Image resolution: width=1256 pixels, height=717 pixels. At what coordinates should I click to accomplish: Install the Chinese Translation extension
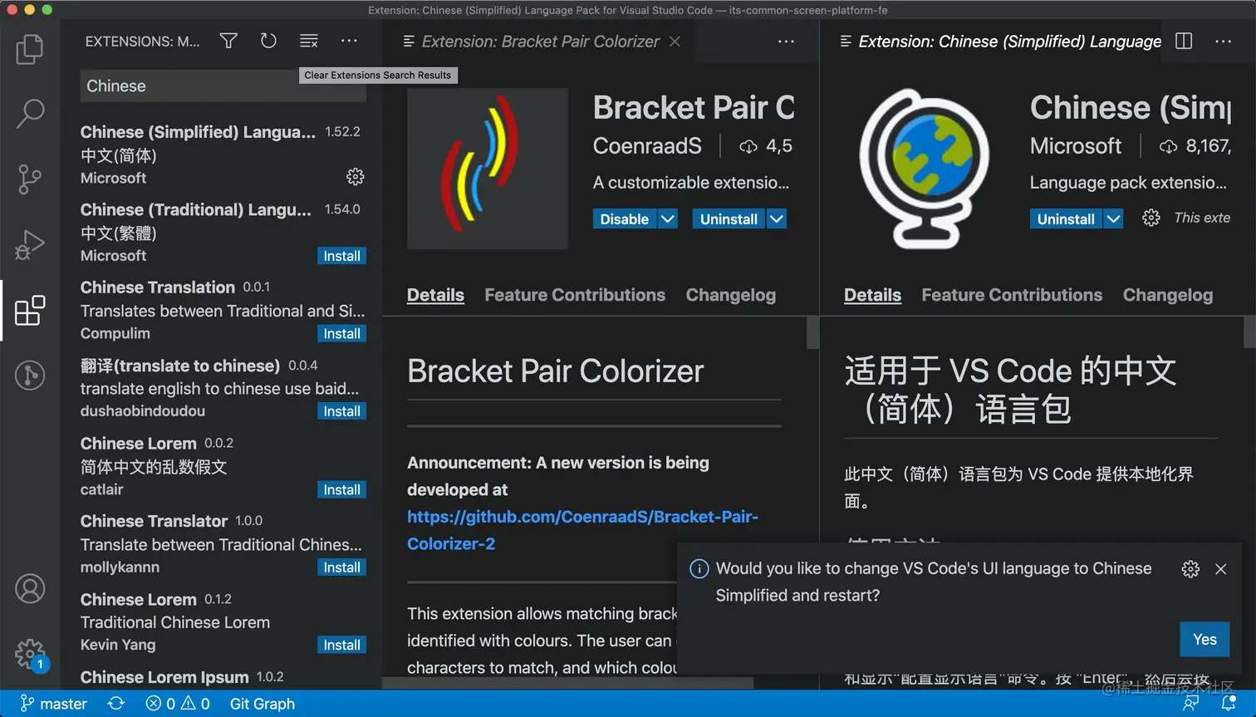click(x=341, y=333)
